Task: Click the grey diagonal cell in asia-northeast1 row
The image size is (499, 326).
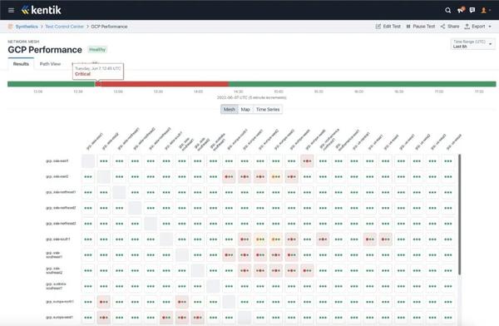Action: [119, 192]
